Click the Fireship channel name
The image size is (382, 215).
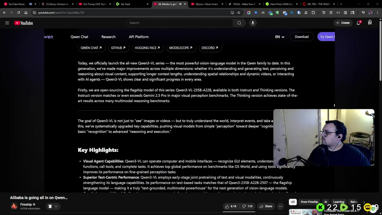click(x=26, y=205)
